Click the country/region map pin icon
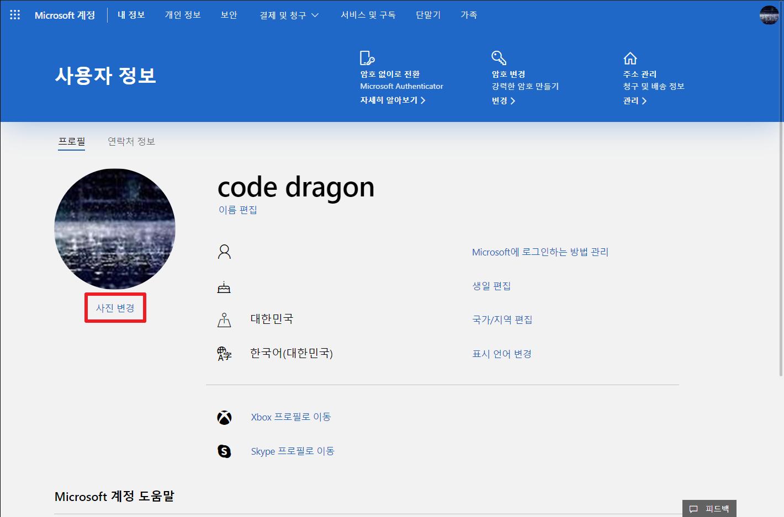This screenshot has width=784, height=517. (224, 320)
